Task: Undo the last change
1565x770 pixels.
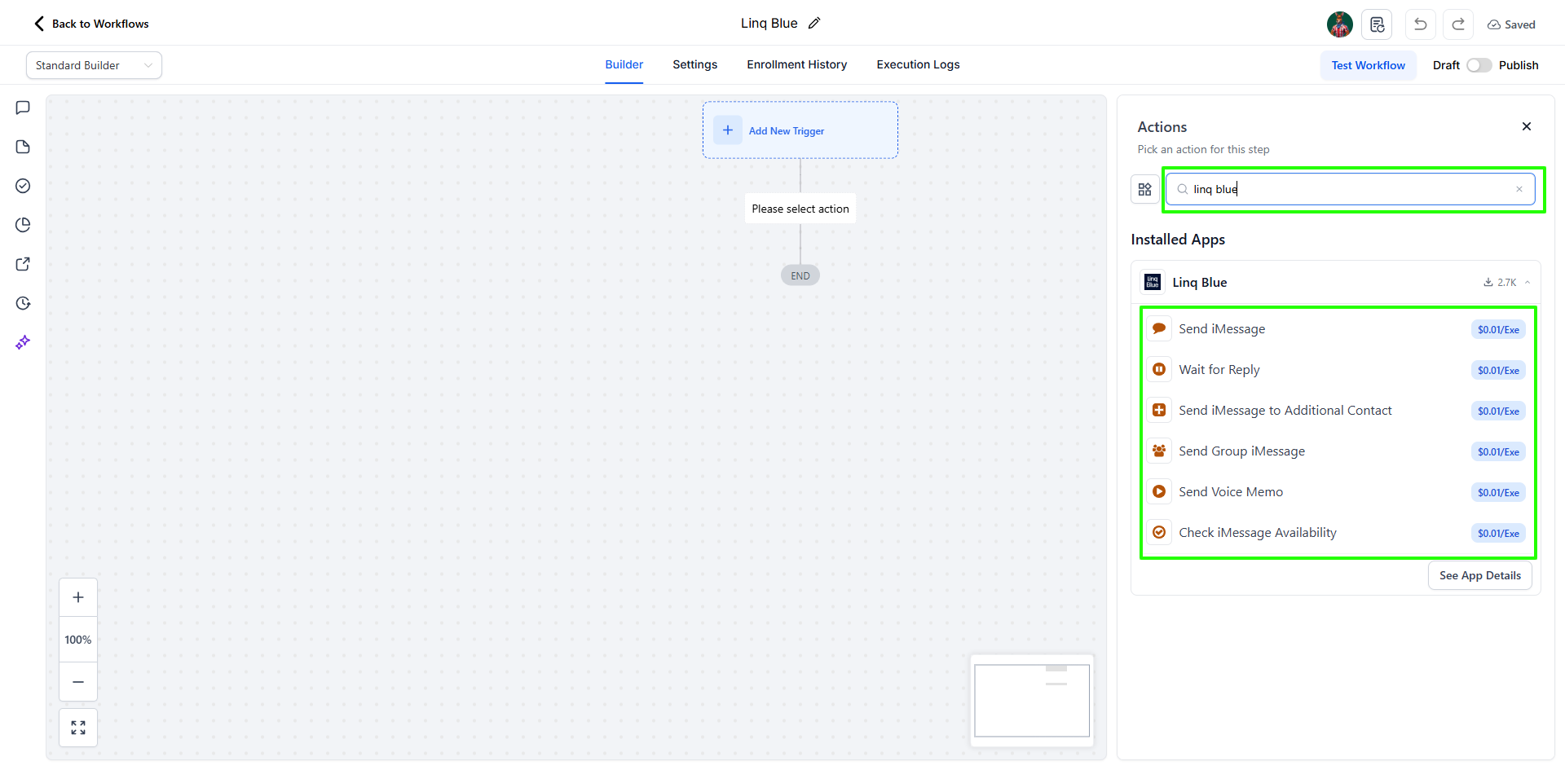Action: (1420, 24)
